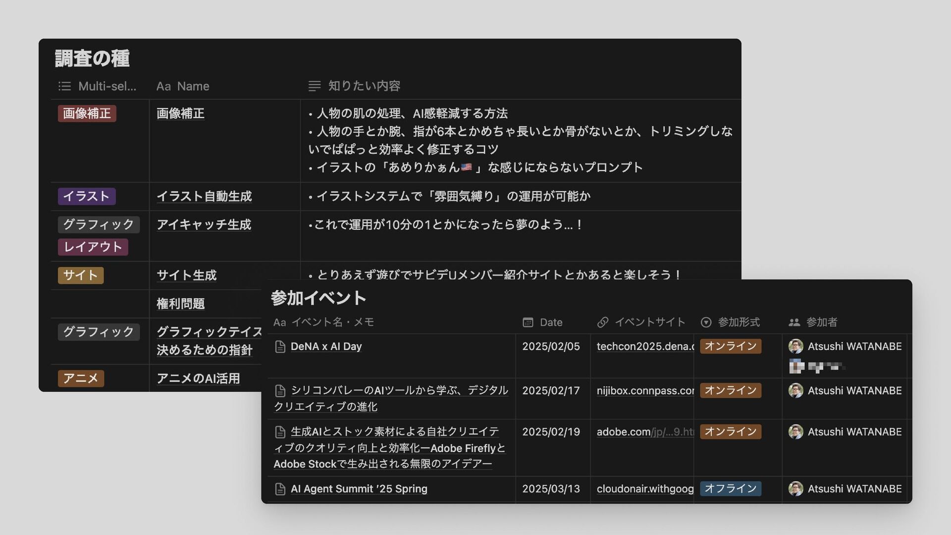Click the page icon beside DeNA x AI Day
The width and height of the screenshot is (951, 535).
click(x=280, y=347)
